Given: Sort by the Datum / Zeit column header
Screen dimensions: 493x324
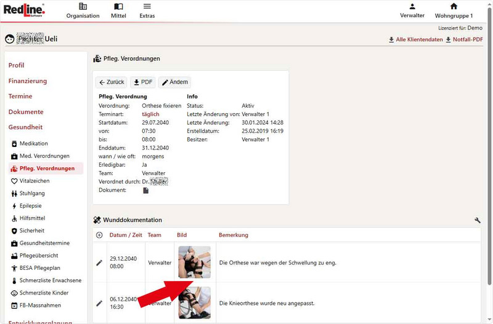Looking at the screenshot, I should click(x=126, y=235).
